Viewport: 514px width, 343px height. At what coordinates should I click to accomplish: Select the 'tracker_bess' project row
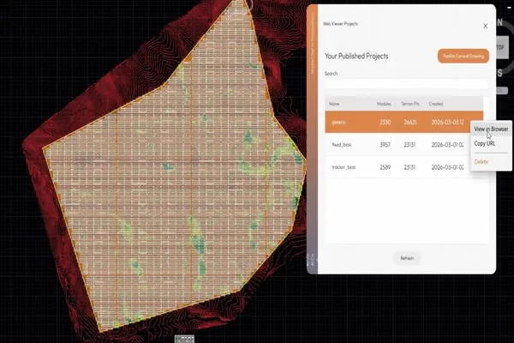403,167
